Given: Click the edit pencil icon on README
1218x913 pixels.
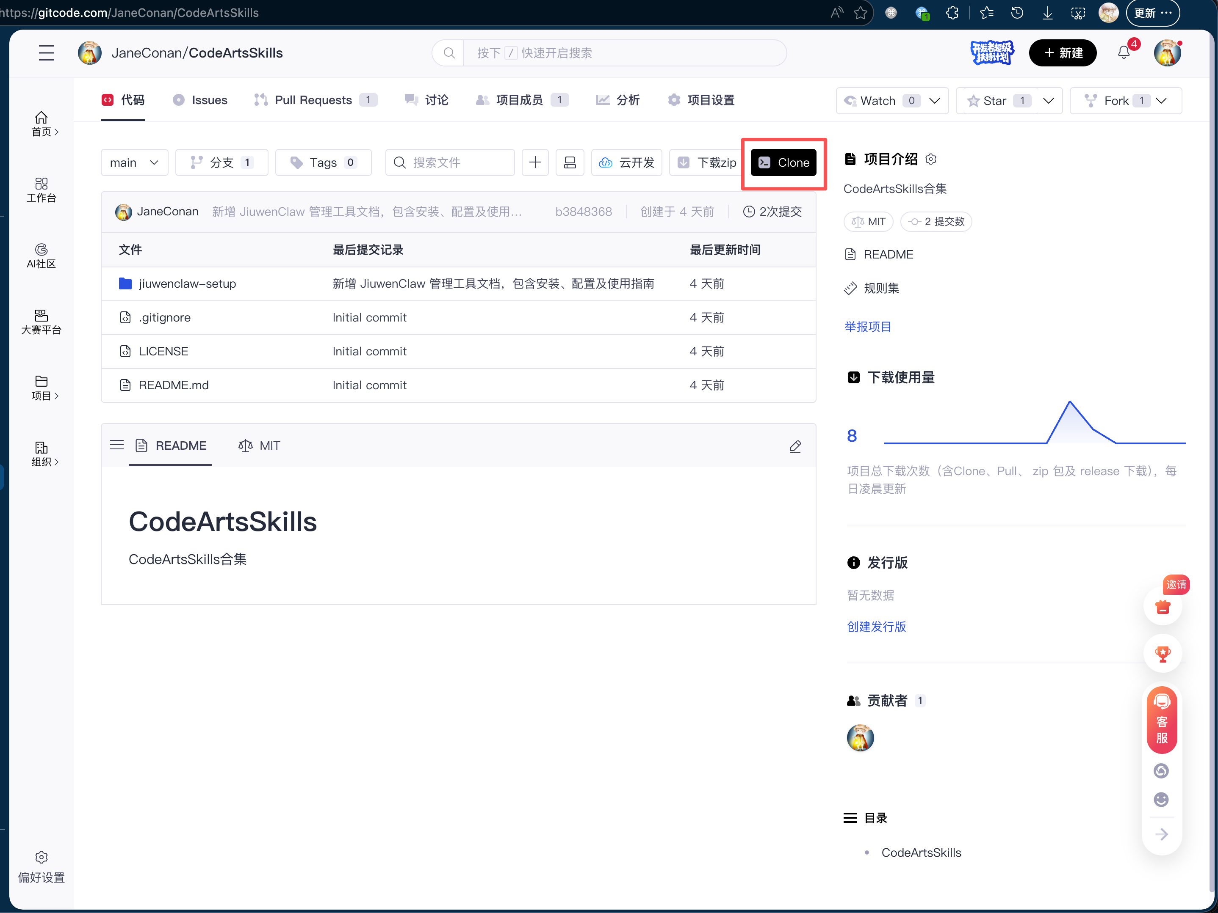Looking at the screenshot, I should (x=795, y=446).
